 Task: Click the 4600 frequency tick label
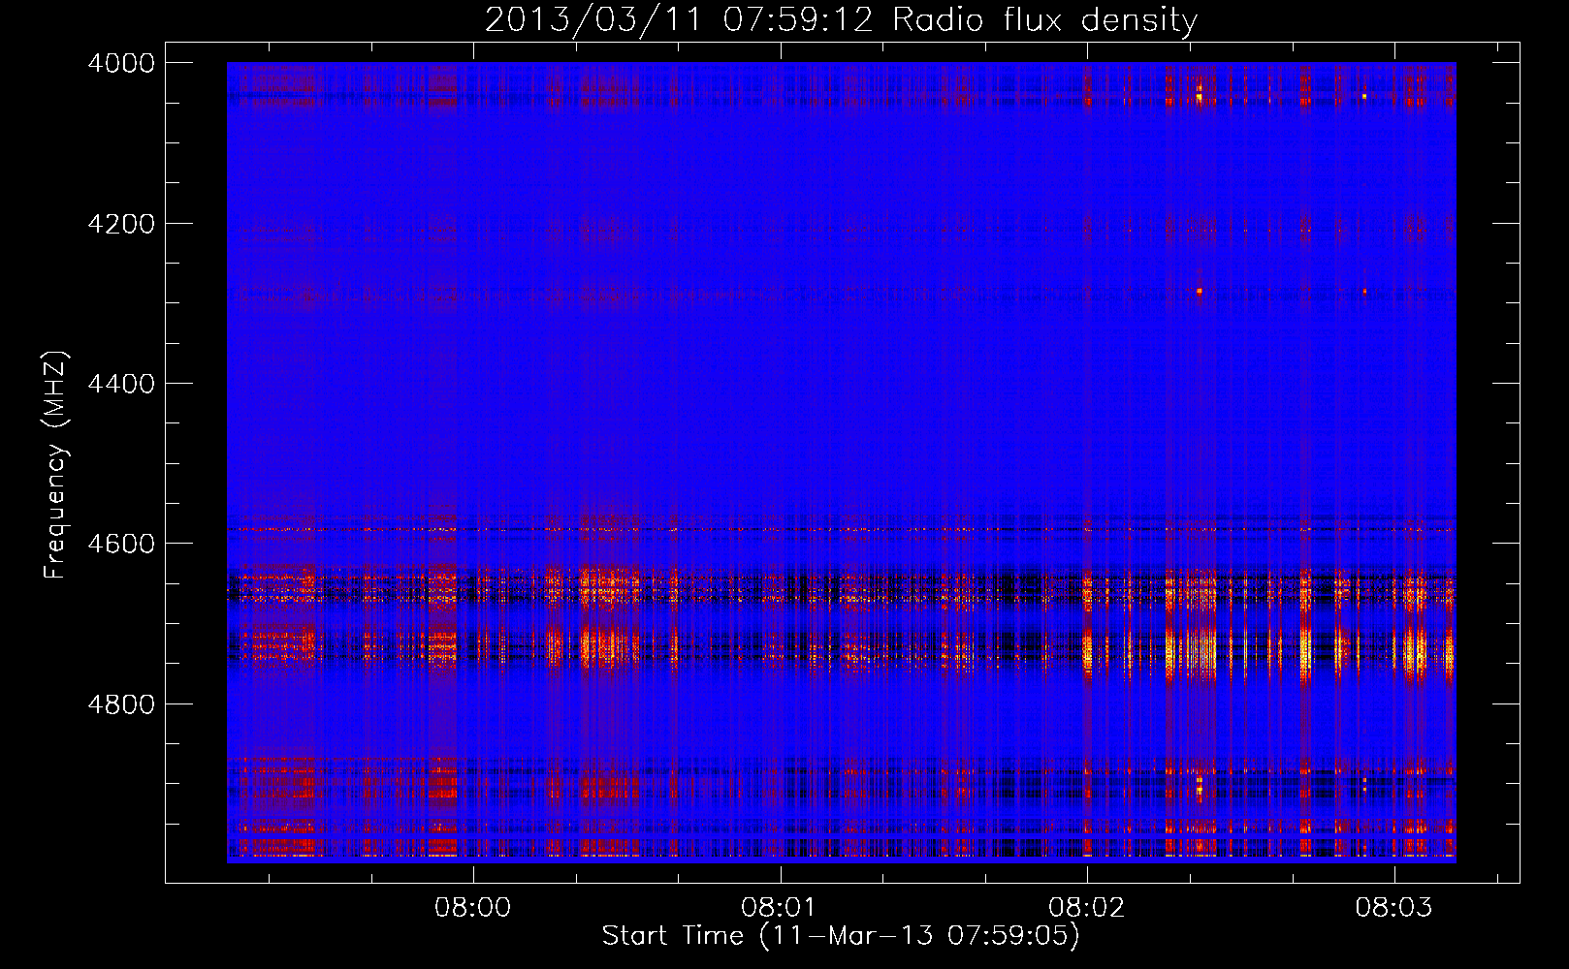120,544
